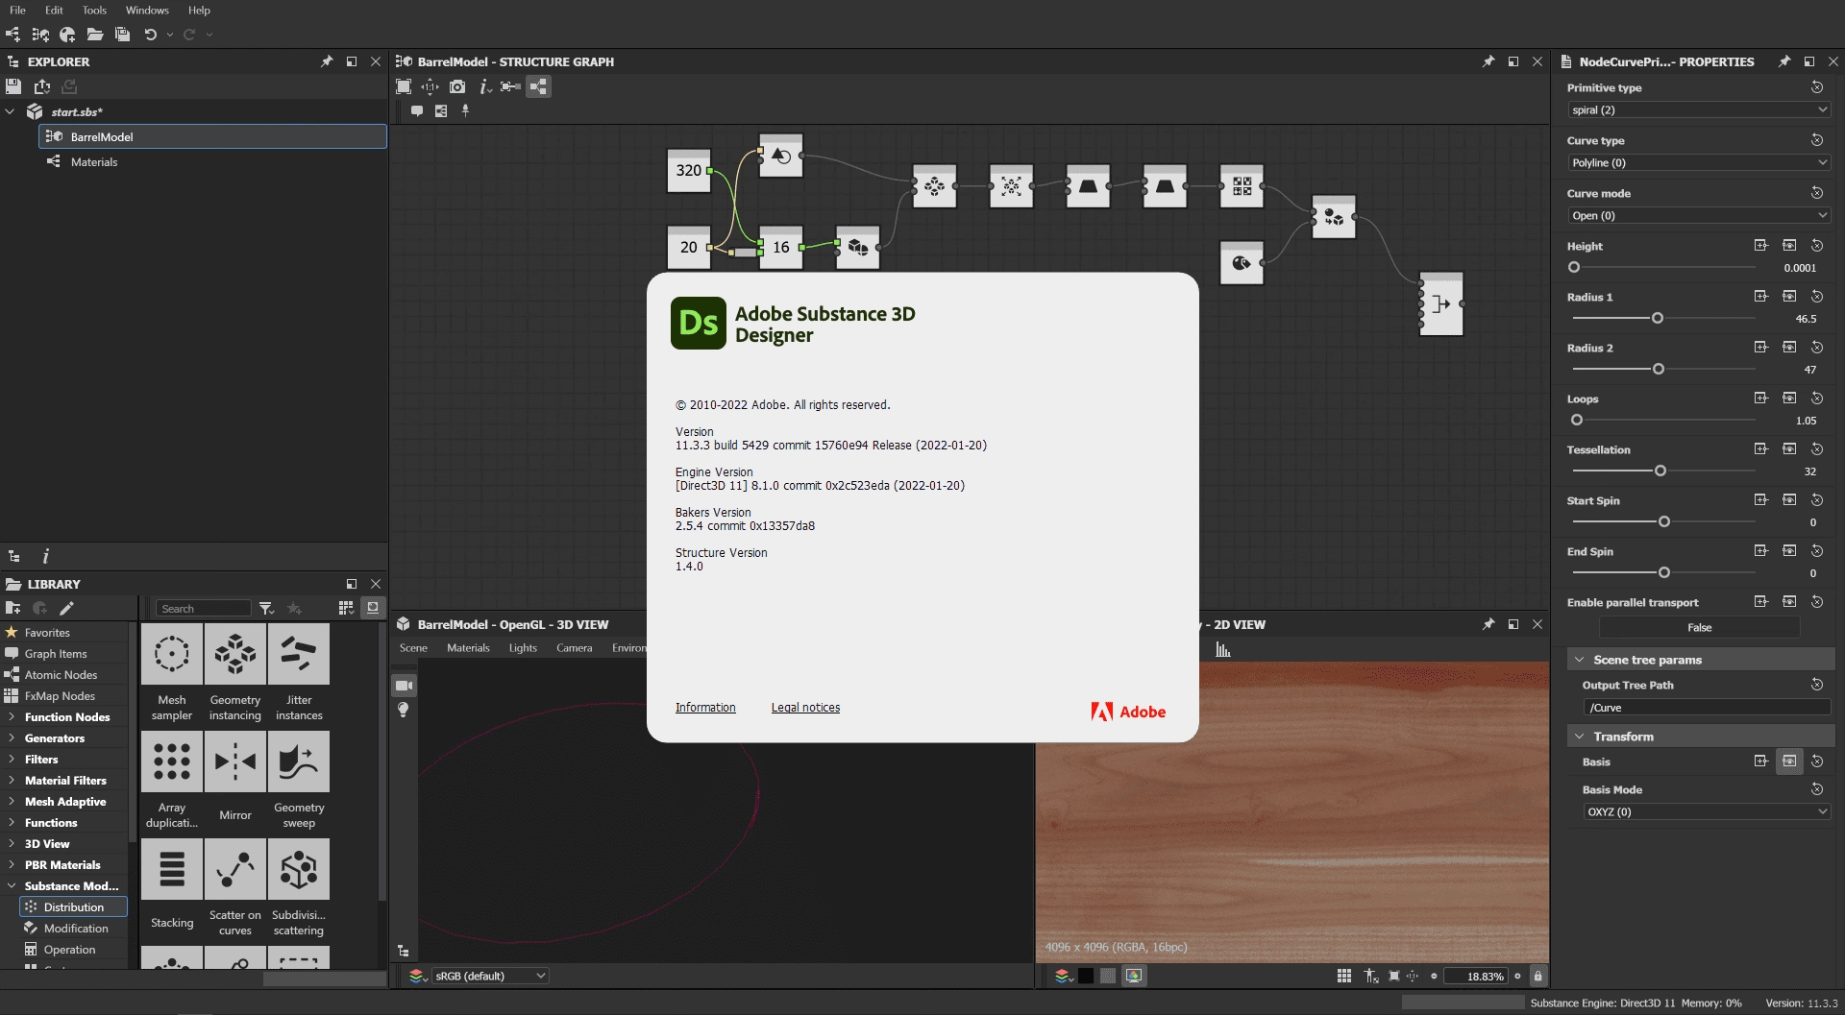Open the Information link in About dialog
The height and width of the screenshot is (1015, 1845).
[x=705, y=708]
